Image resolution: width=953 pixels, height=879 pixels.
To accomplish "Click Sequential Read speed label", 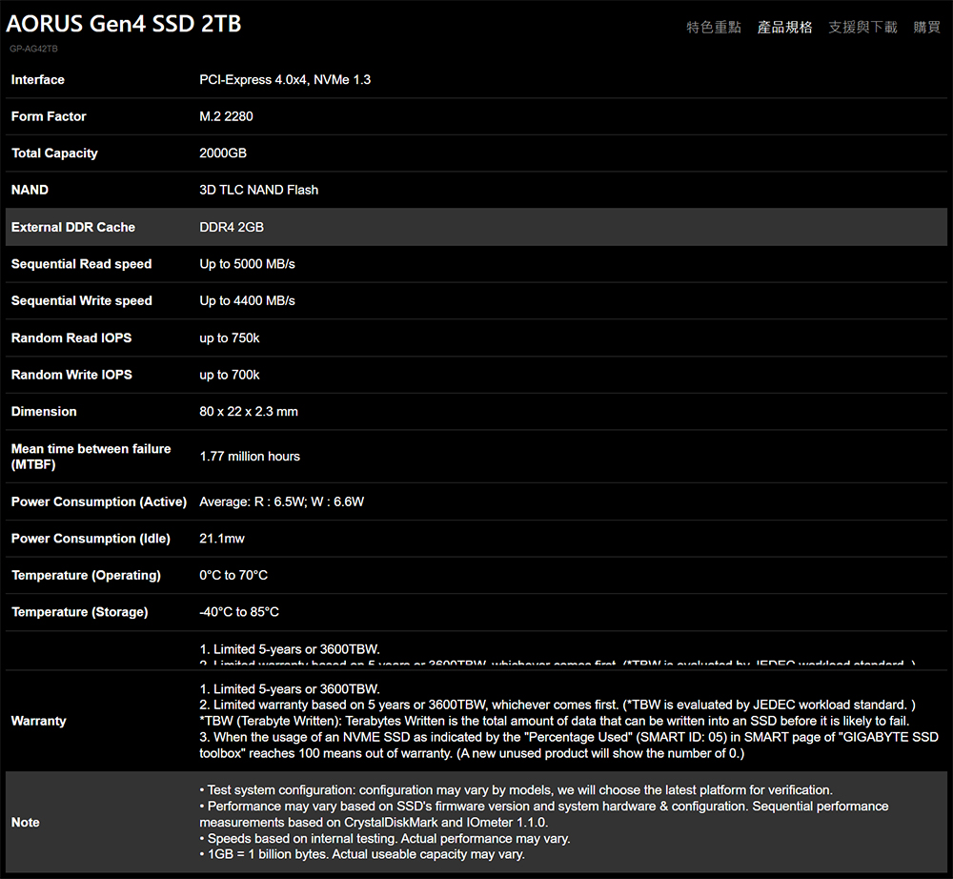I will pos(81,264).
